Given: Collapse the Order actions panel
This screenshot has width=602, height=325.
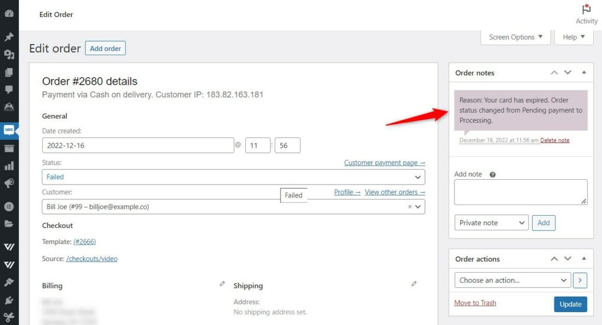Looking at the screenshot, I should pos(584,259).
